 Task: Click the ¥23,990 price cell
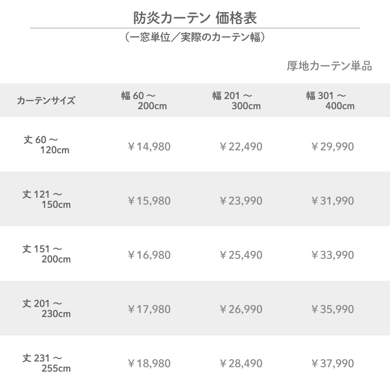pos(241,201)
